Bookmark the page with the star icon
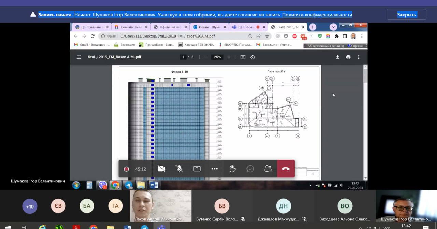Screen dimensions: 437x229 pyautogui.click(x=267, y=36)
